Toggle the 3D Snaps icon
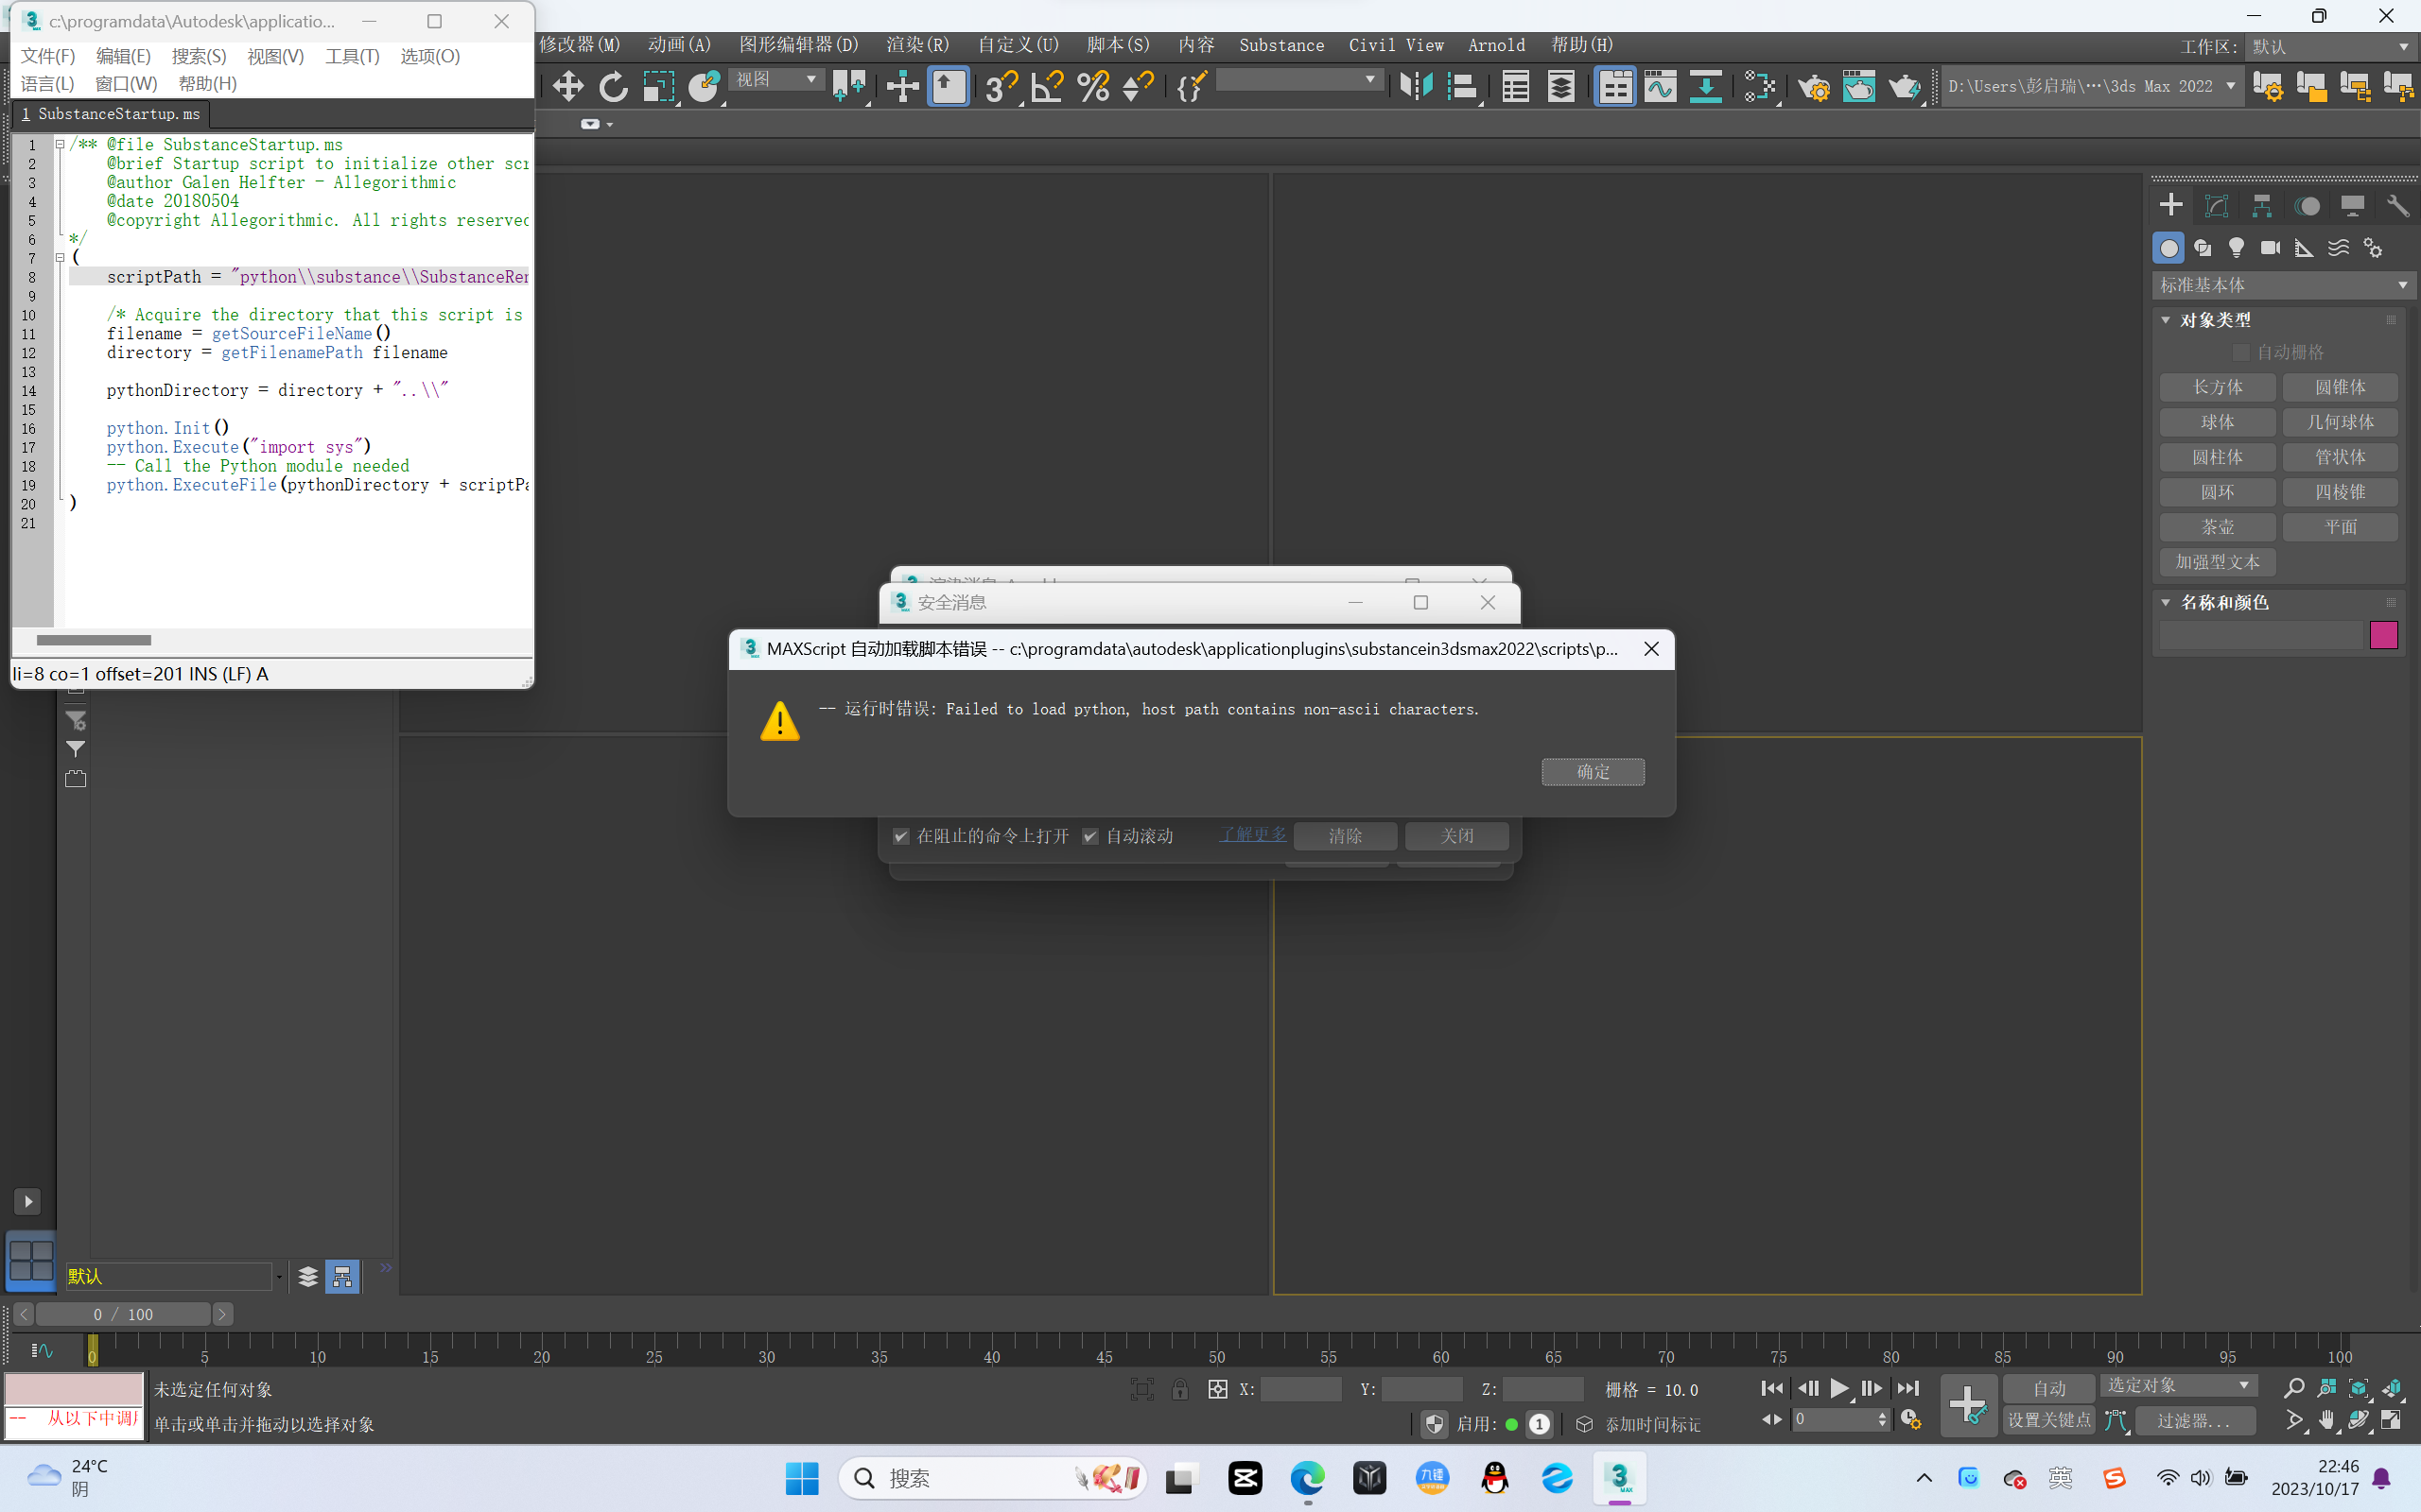Viewport: 2421px width, 1512px height. (x=1001, y=86)
